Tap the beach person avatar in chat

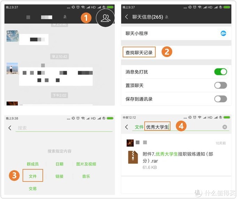click(x=12, y=68)
